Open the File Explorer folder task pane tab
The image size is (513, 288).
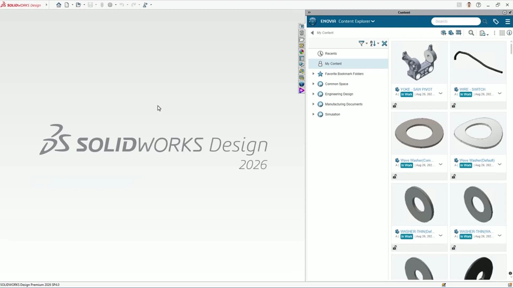[x=301, y=39]
